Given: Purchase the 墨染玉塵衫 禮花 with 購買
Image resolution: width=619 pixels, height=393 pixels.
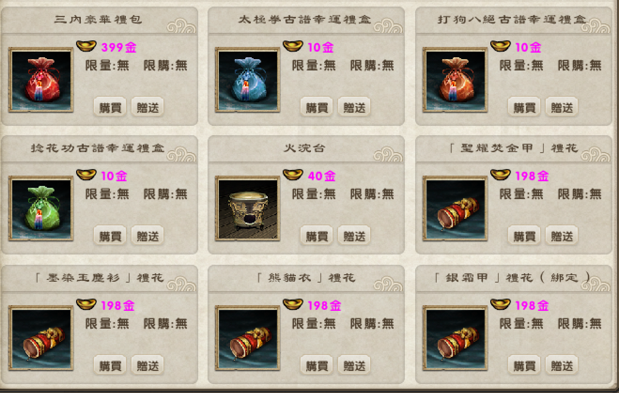Looking at the screenshot, I should pos(110,366).
